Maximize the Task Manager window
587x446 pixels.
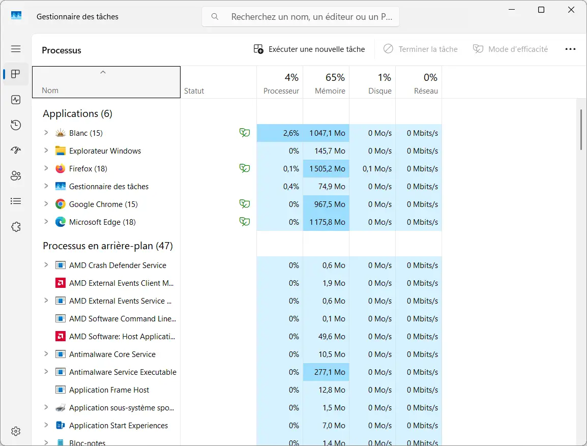[541, 10]
